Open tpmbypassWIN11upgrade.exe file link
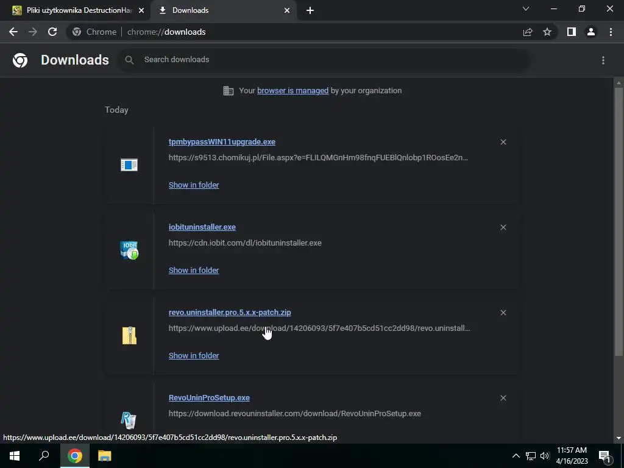The width and height of the screenshot is (624, 468). coord(222,141)
